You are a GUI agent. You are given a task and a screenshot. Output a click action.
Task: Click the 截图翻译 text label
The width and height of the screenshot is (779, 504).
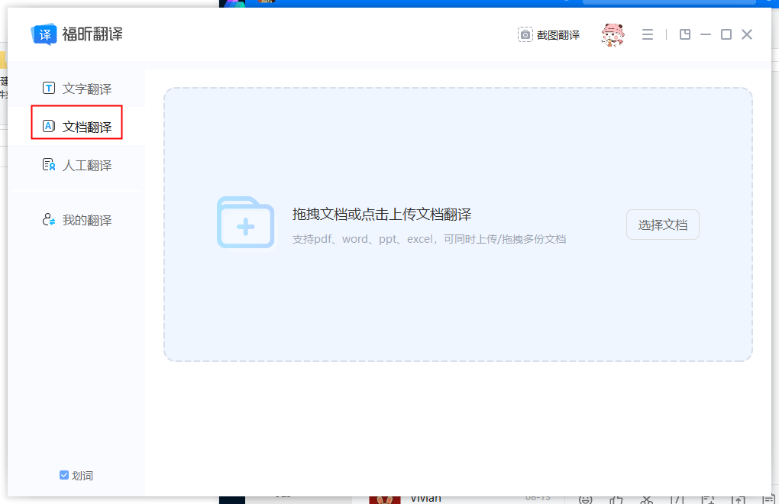559,34
